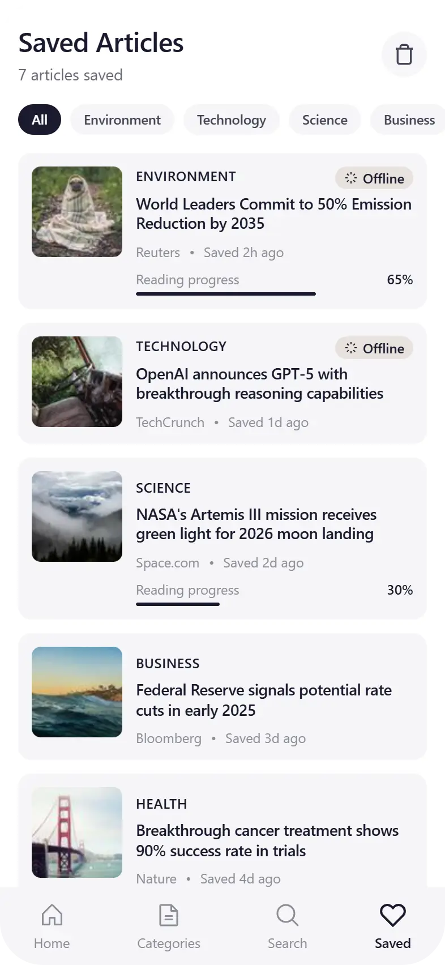The width and height of the screenshot is (445, 965).
Task: Click the 65% reading progress bar
Action: pos(226,294)
